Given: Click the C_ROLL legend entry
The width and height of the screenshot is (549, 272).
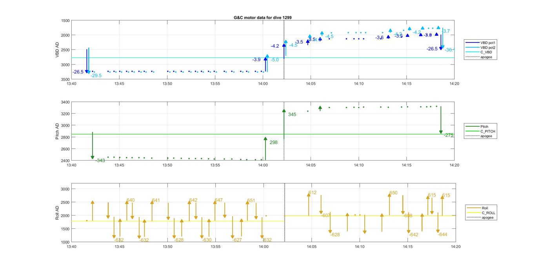Looking at the screenshot, I should click(488, 213).
